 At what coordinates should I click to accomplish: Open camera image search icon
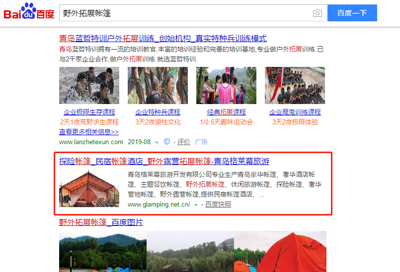[x=318, y=13]
